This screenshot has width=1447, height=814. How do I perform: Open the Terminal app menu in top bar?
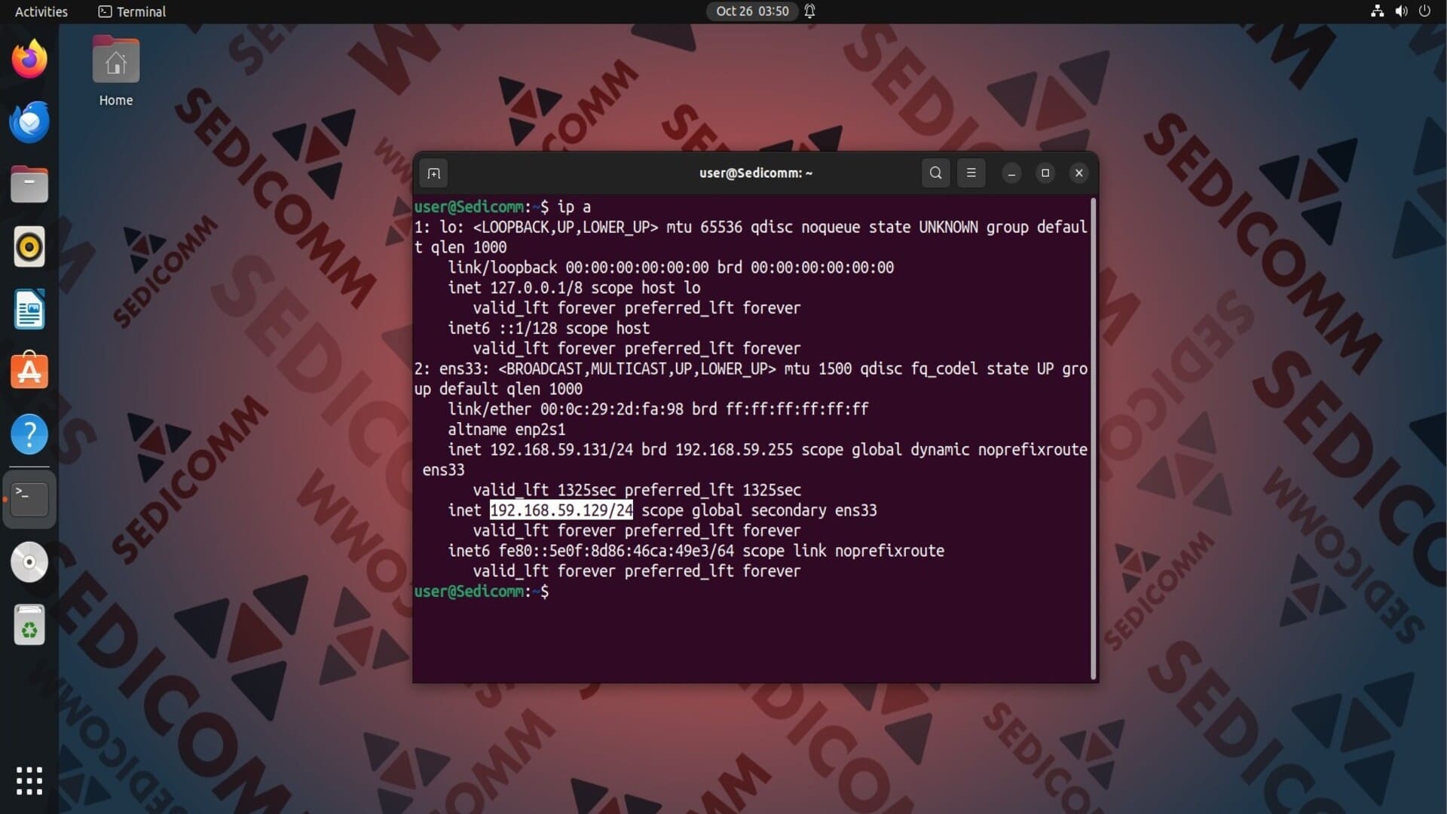coord(132,11)
